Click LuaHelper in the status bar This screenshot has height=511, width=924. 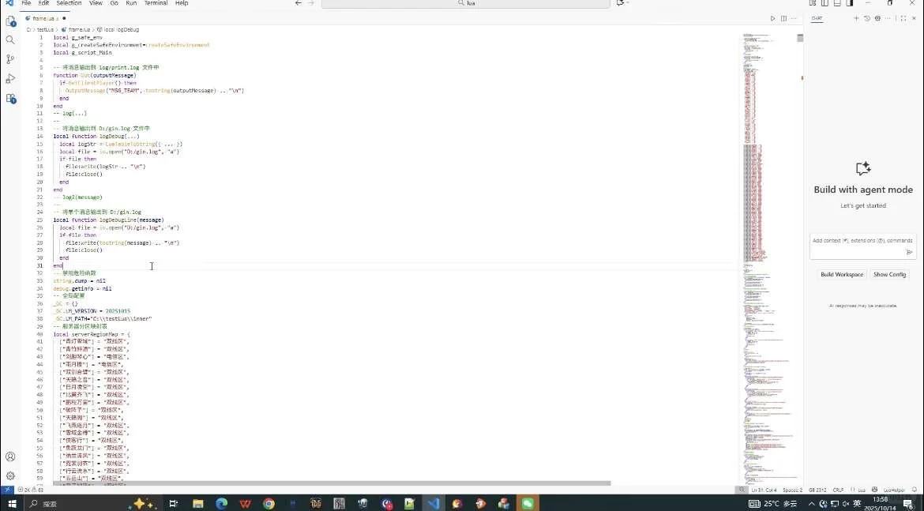point(894,490)
